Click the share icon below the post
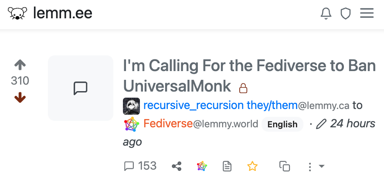Screen dimensions: 384x184 coord(177,167)
